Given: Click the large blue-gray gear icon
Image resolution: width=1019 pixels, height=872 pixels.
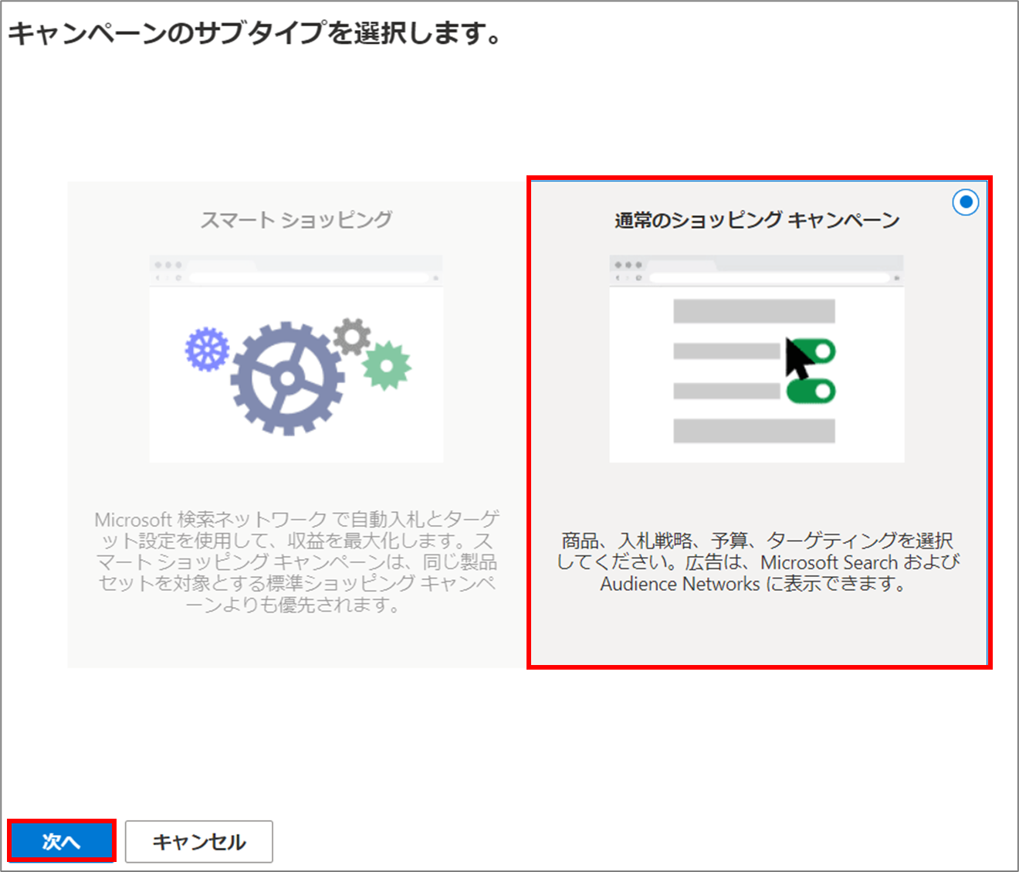Looking at the screenshot, I should (x=287, y=378).
